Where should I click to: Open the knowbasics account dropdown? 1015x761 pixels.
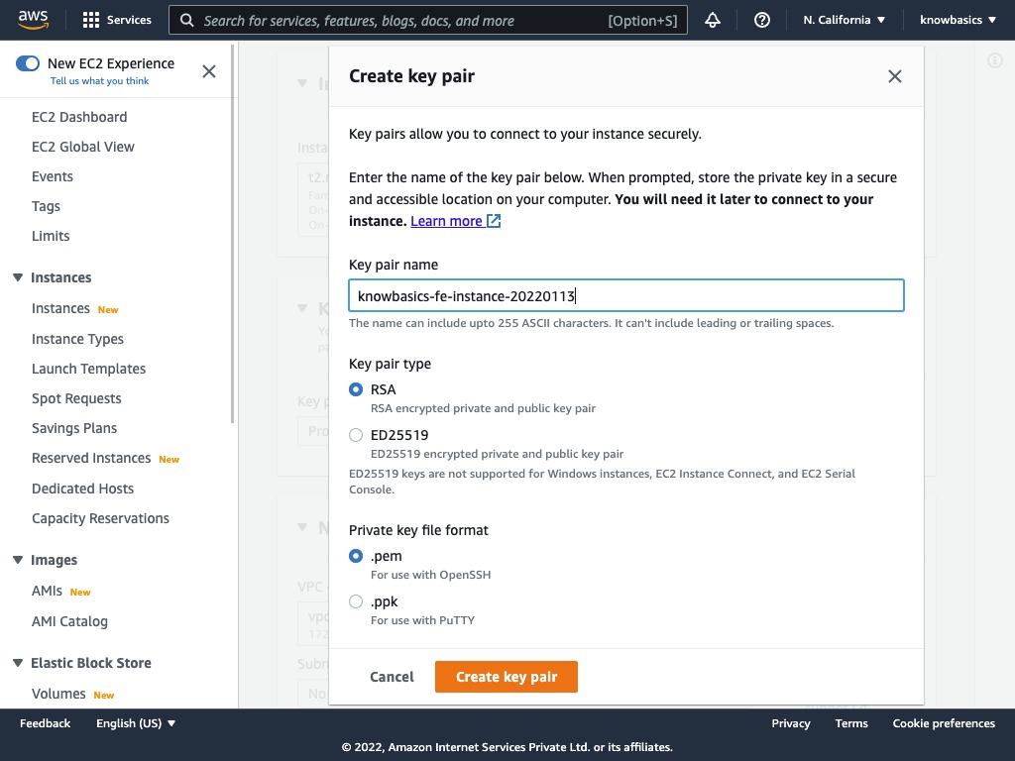pyautogui.click(x=958, y=20)
